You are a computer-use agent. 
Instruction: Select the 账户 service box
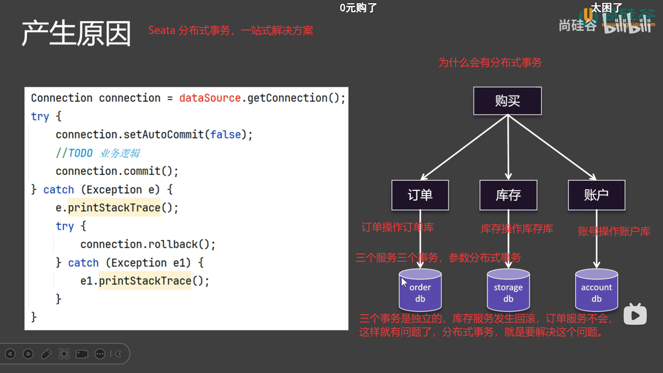point(596,195)
